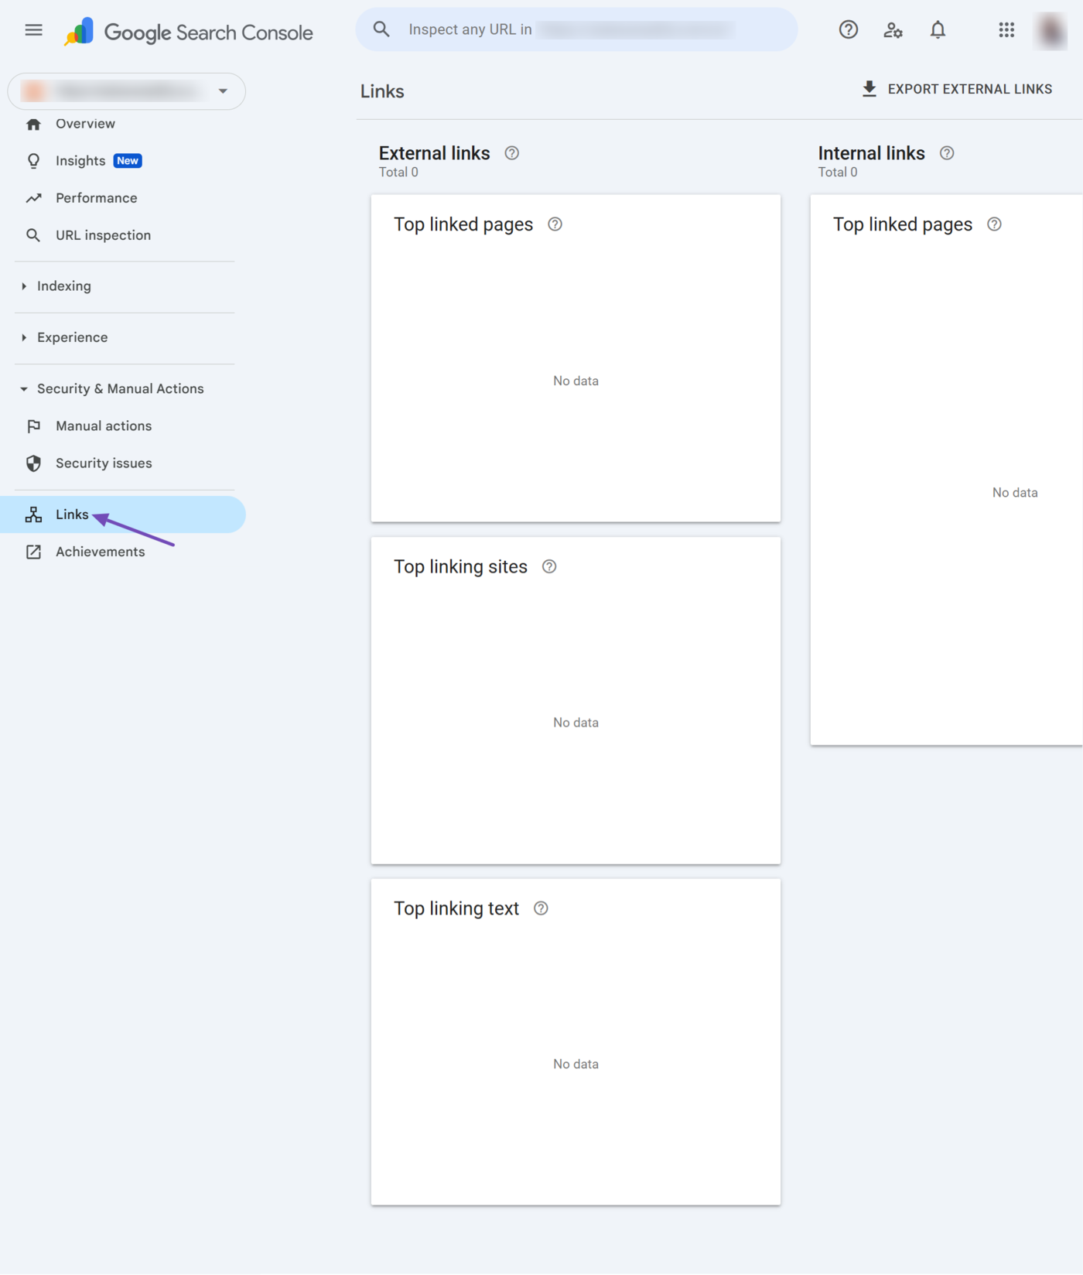This screenshot has height=1275, width=1083.
Task: Click the Internal links help icon
Action: pyautogui.click(x=946, y=153)
